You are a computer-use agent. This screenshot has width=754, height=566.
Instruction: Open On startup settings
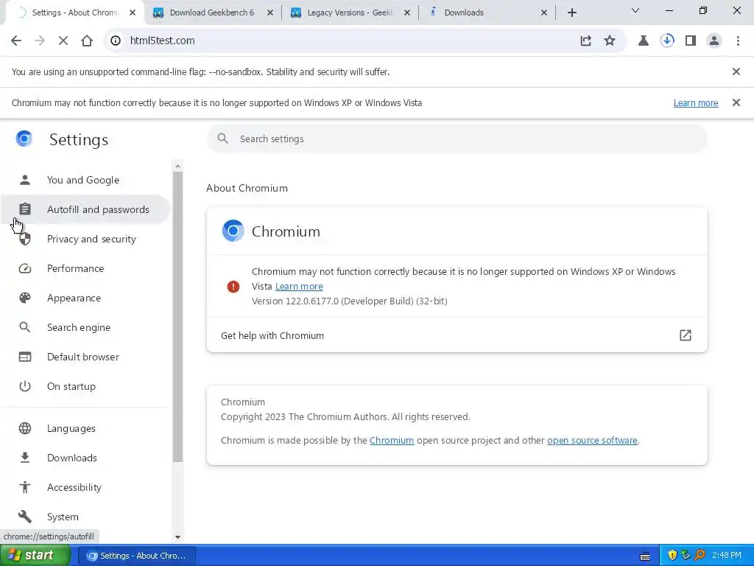point(85,386)
